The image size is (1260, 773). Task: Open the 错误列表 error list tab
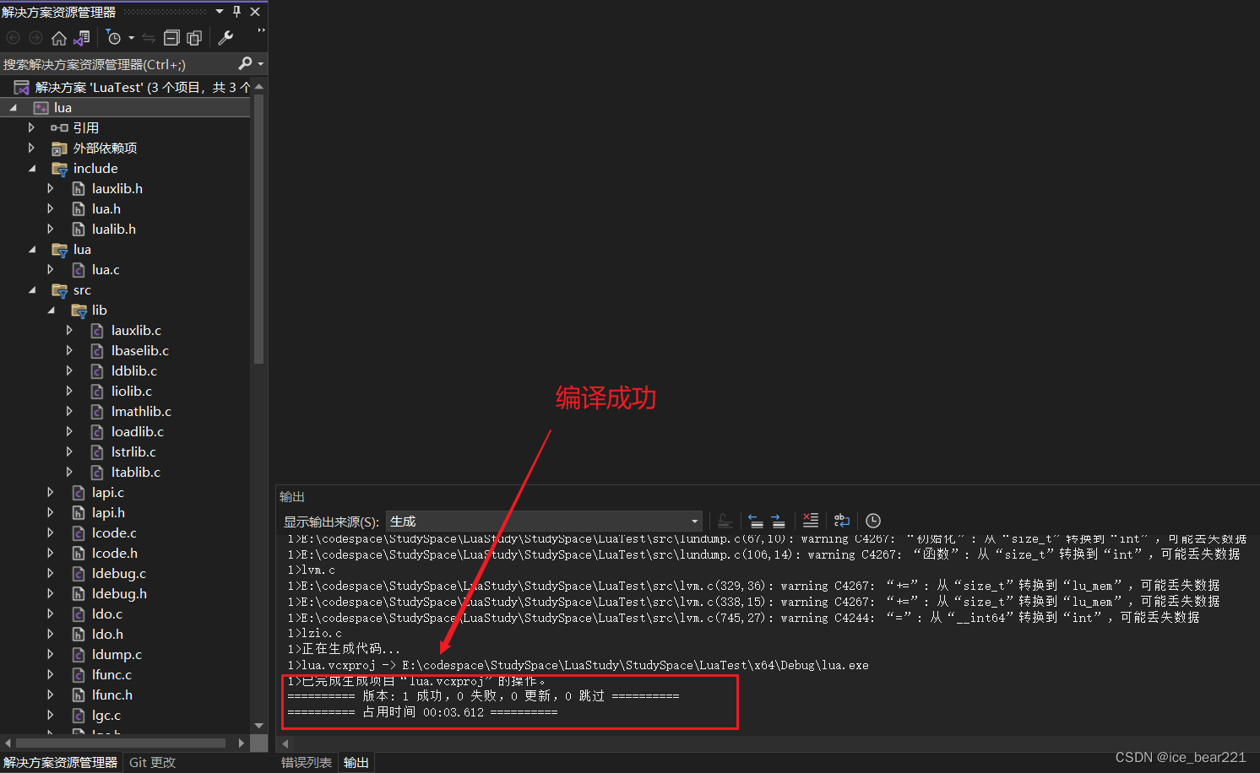coord(307,762)
